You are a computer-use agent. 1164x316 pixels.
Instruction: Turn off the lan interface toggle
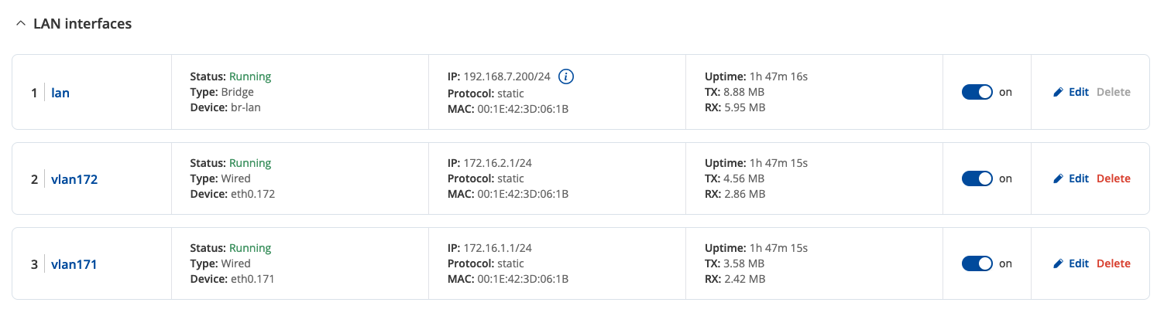click(x=977, y=93)
